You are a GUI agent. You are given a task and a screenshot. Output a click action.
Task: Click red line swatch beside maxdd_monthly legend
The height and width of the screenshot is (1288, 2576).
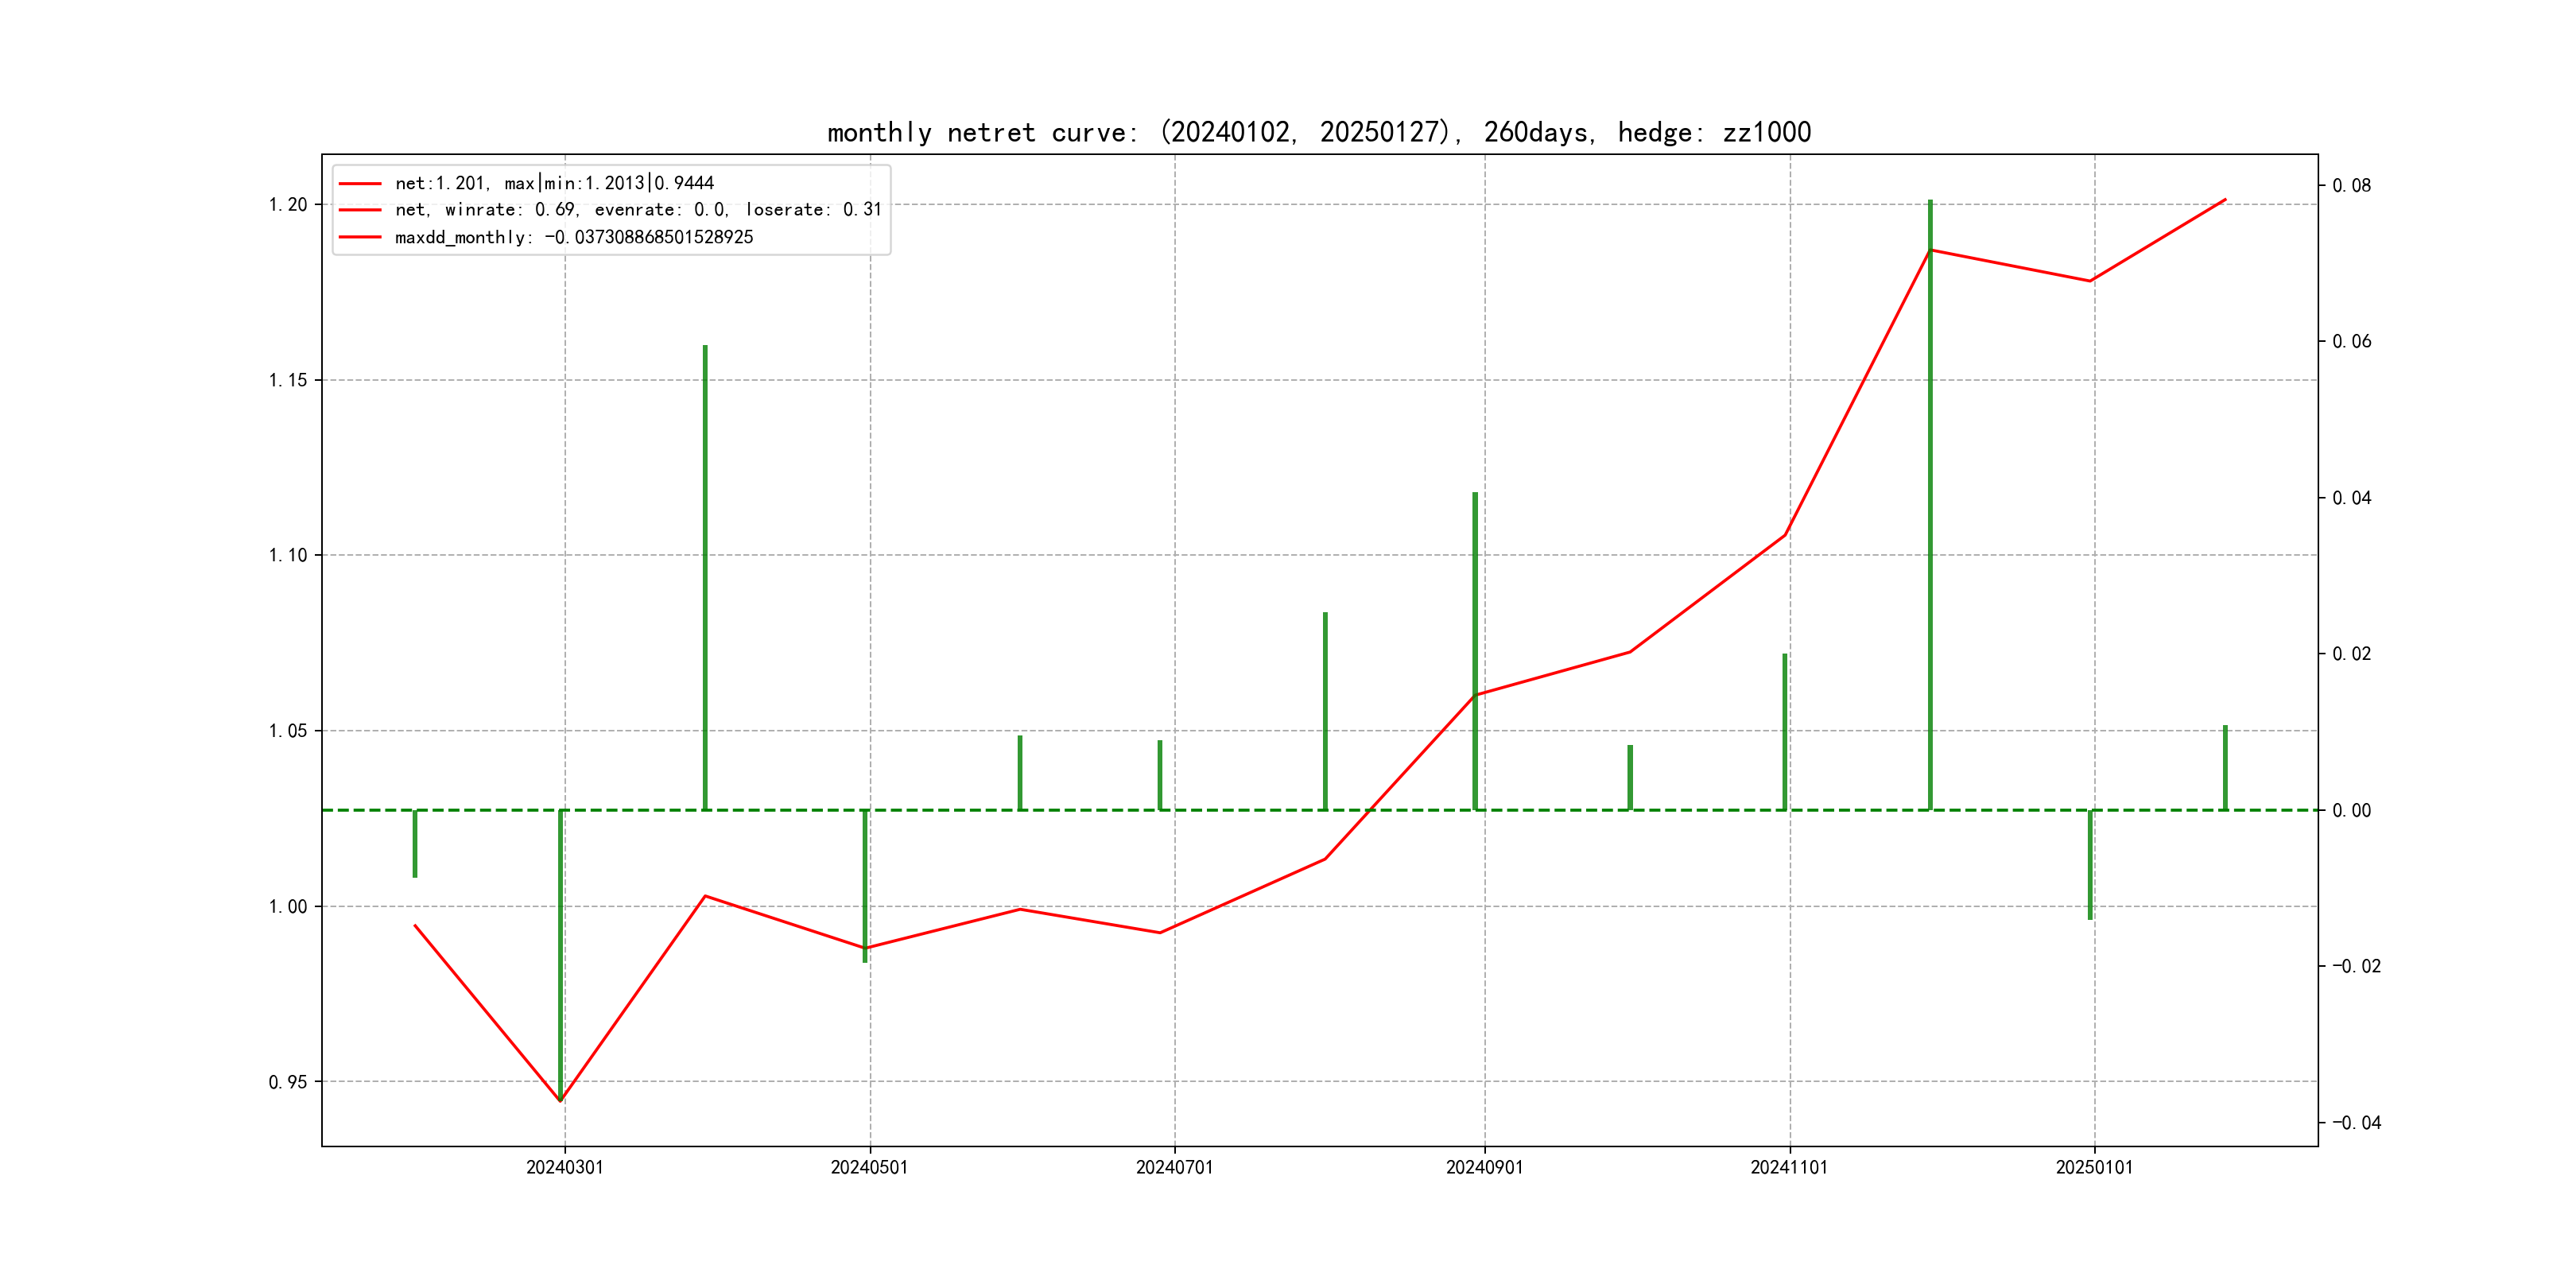tap(360, 237)
